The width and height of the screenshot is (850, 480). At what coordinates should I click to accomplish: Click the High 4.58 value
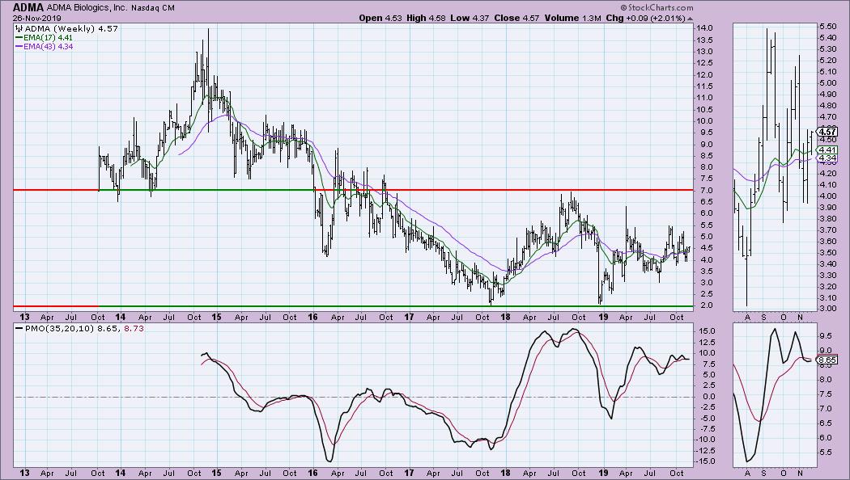pyautogui.click(x=426, y=18)
